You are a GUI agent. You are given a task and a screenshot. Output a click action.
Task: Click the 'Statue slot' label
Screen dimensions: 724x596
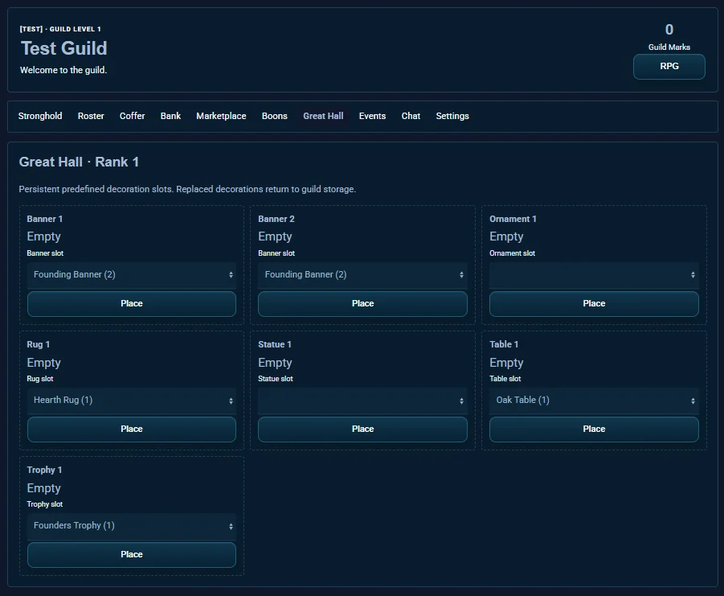(275, 379)
